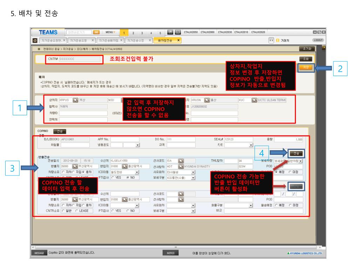Open the 타사철송 사유화차 dropdown
359x269 pixels.
[x=193, y=172]
